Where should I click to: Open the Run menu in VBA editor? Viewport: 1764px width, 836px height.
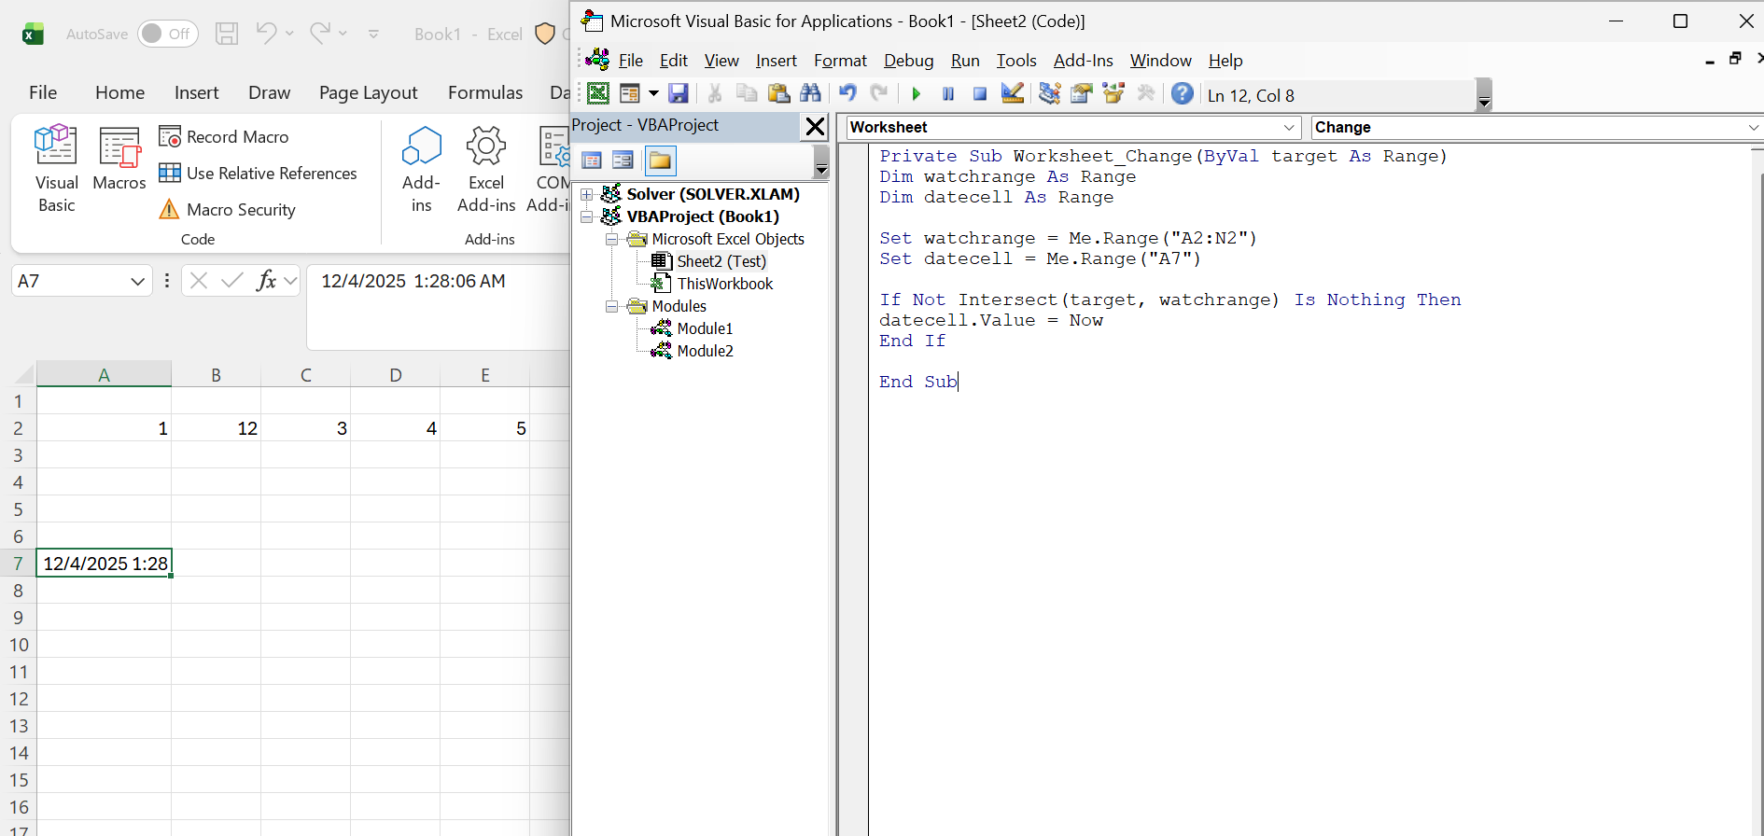[x=965, y=61]
